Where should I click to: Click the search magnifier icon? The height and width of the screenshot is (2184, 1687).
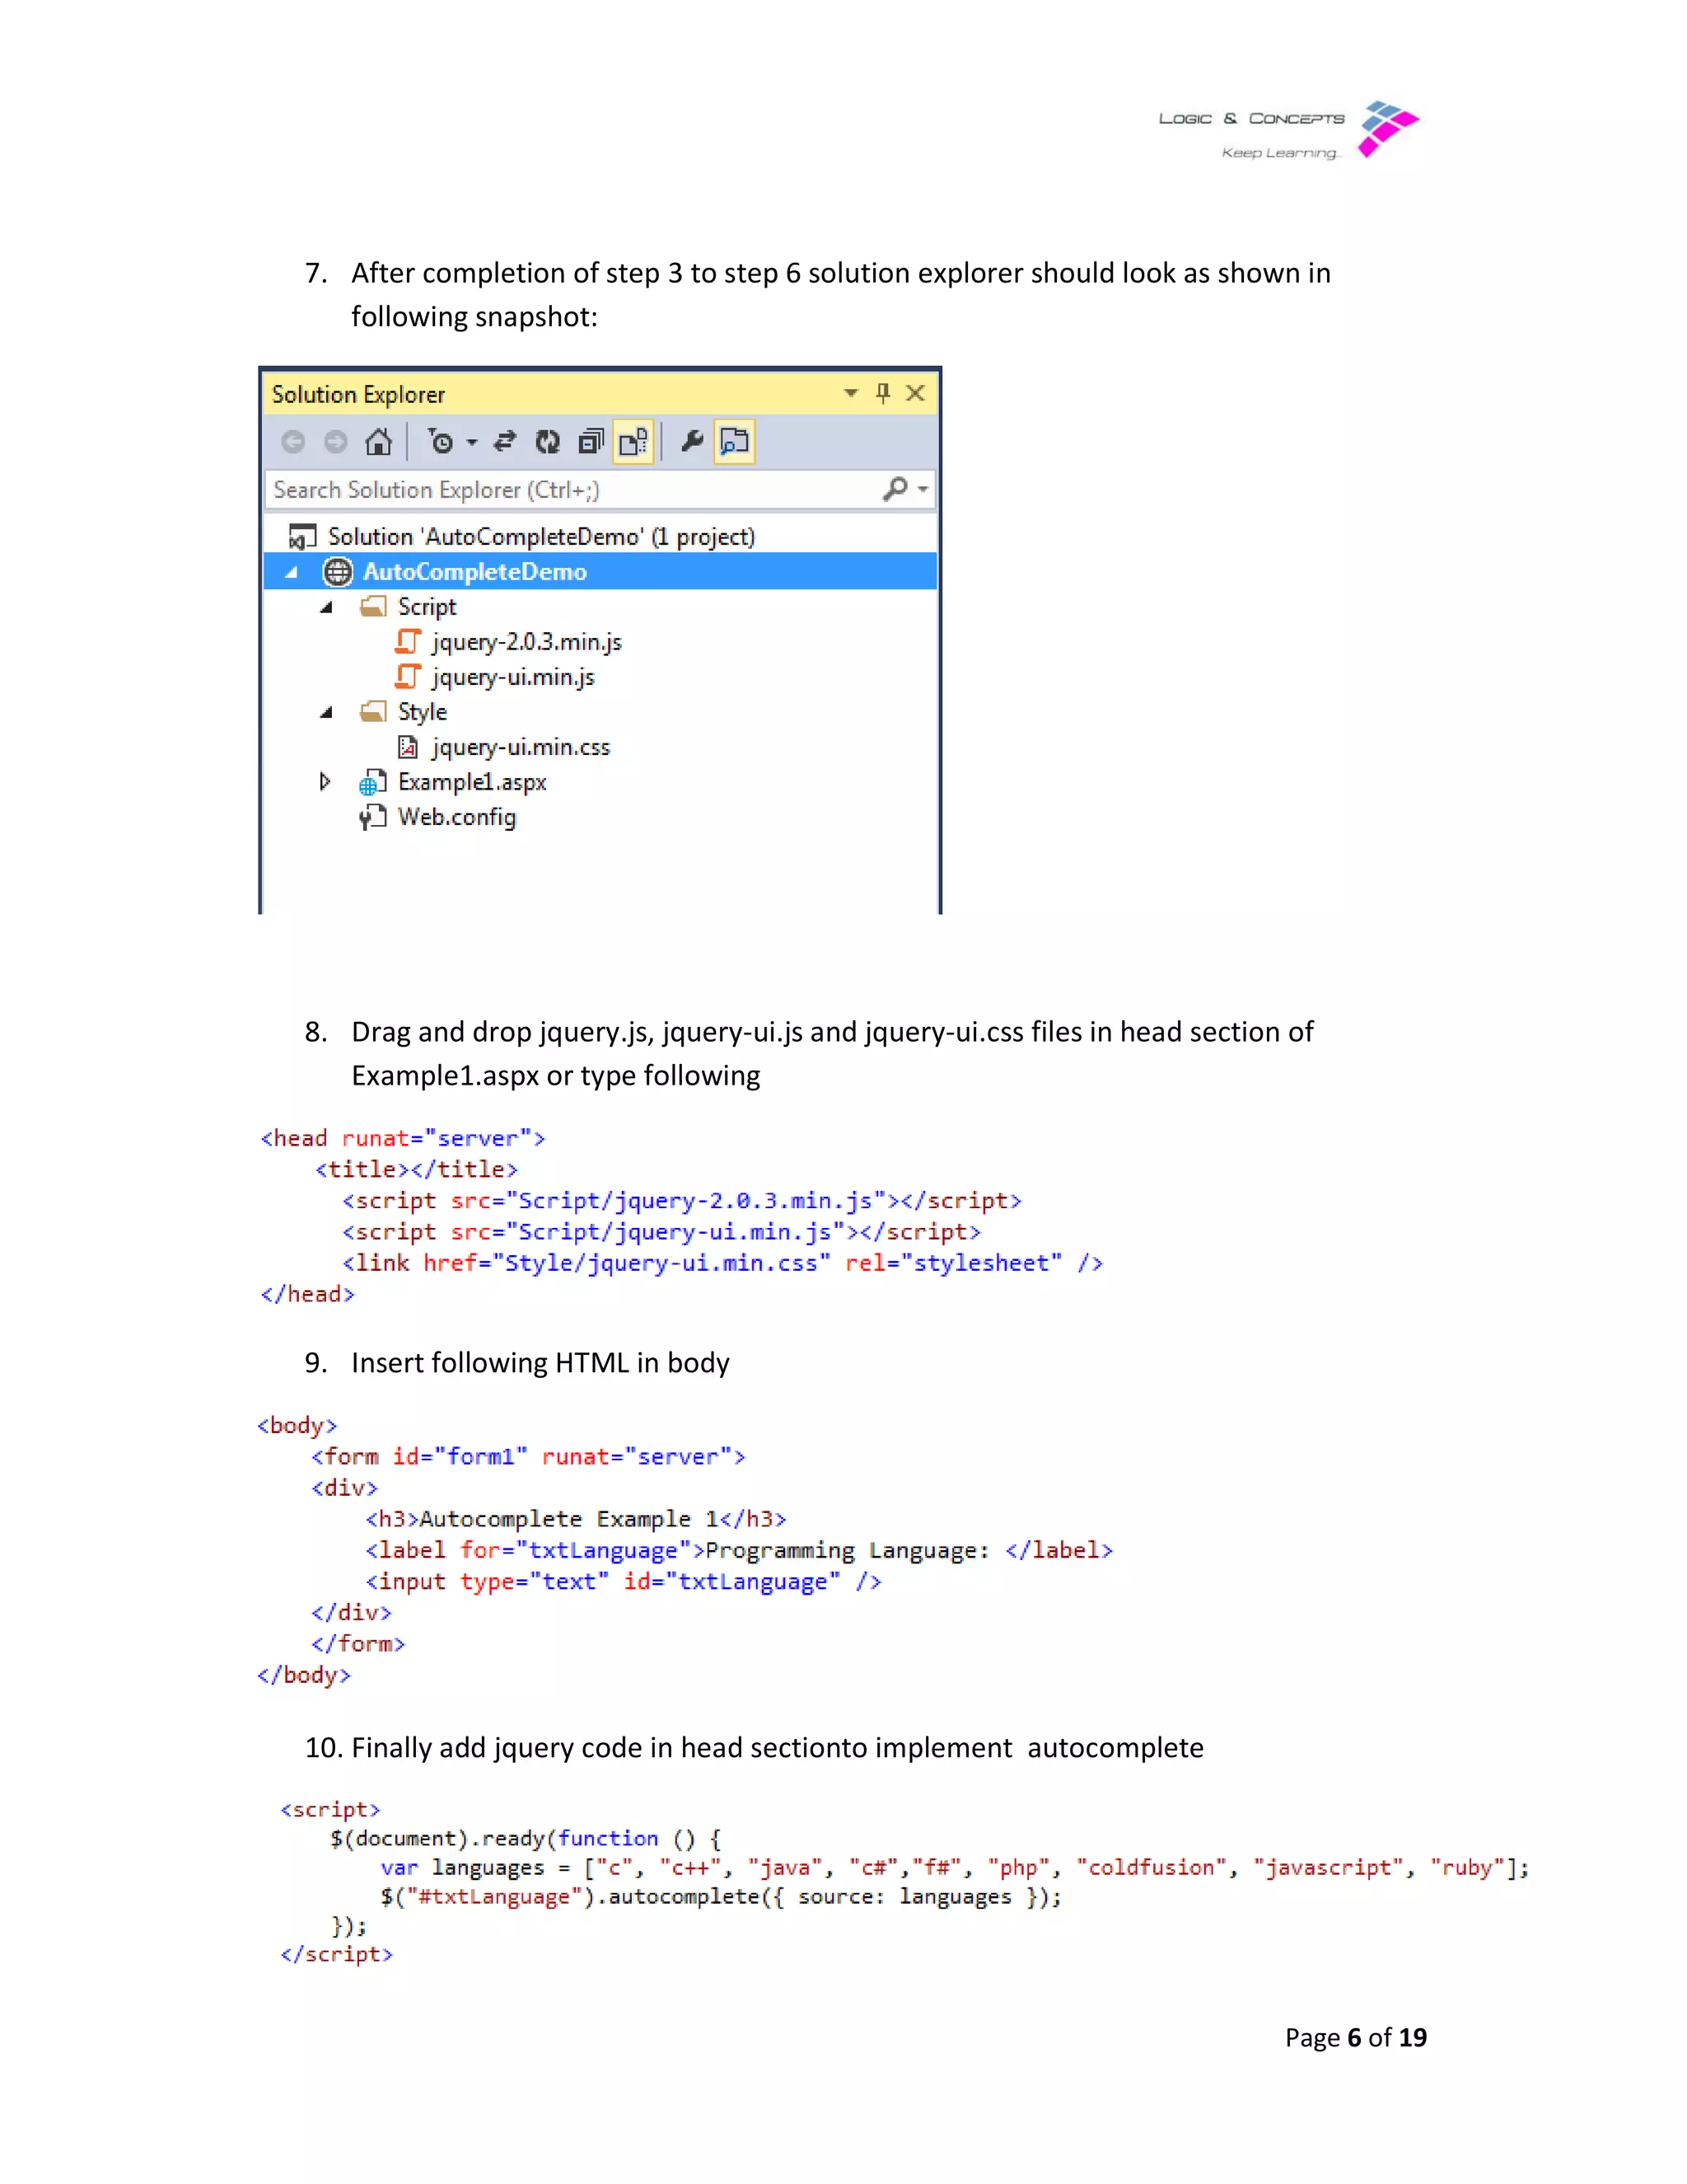[895, 489]
